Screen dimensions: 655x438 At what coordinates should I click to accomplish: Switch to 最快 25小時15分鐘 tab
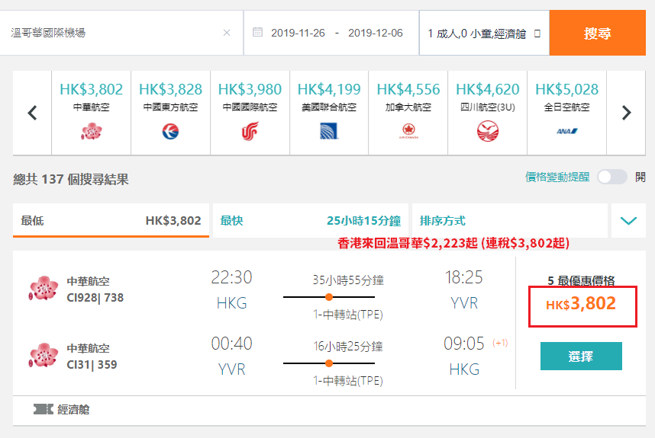[311, 220]
